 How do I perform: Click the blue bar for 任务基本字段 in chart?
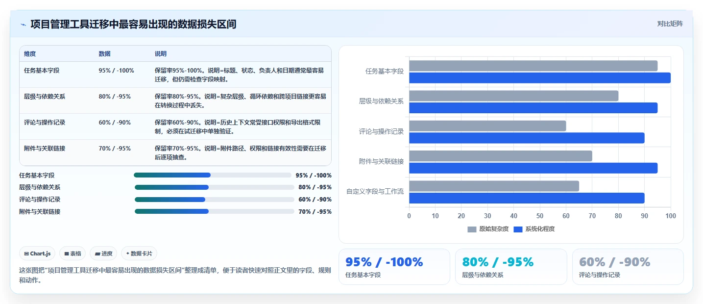click(540, 78)
